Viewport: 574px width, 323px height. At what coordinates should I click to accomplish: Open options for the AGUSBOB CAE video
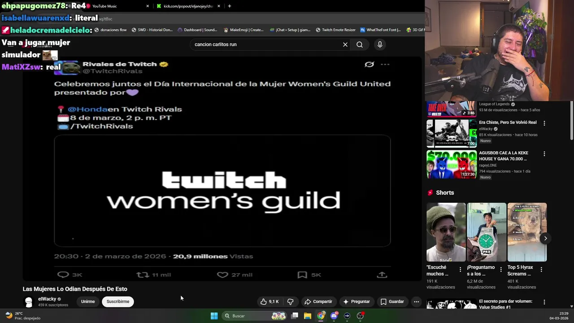[544, 153]
